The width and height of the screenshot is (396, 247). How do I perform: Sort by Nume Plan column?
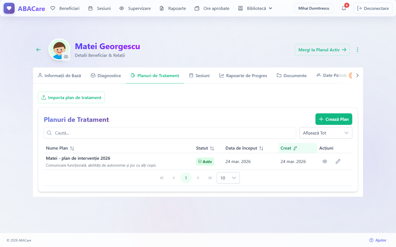[60, 148]
